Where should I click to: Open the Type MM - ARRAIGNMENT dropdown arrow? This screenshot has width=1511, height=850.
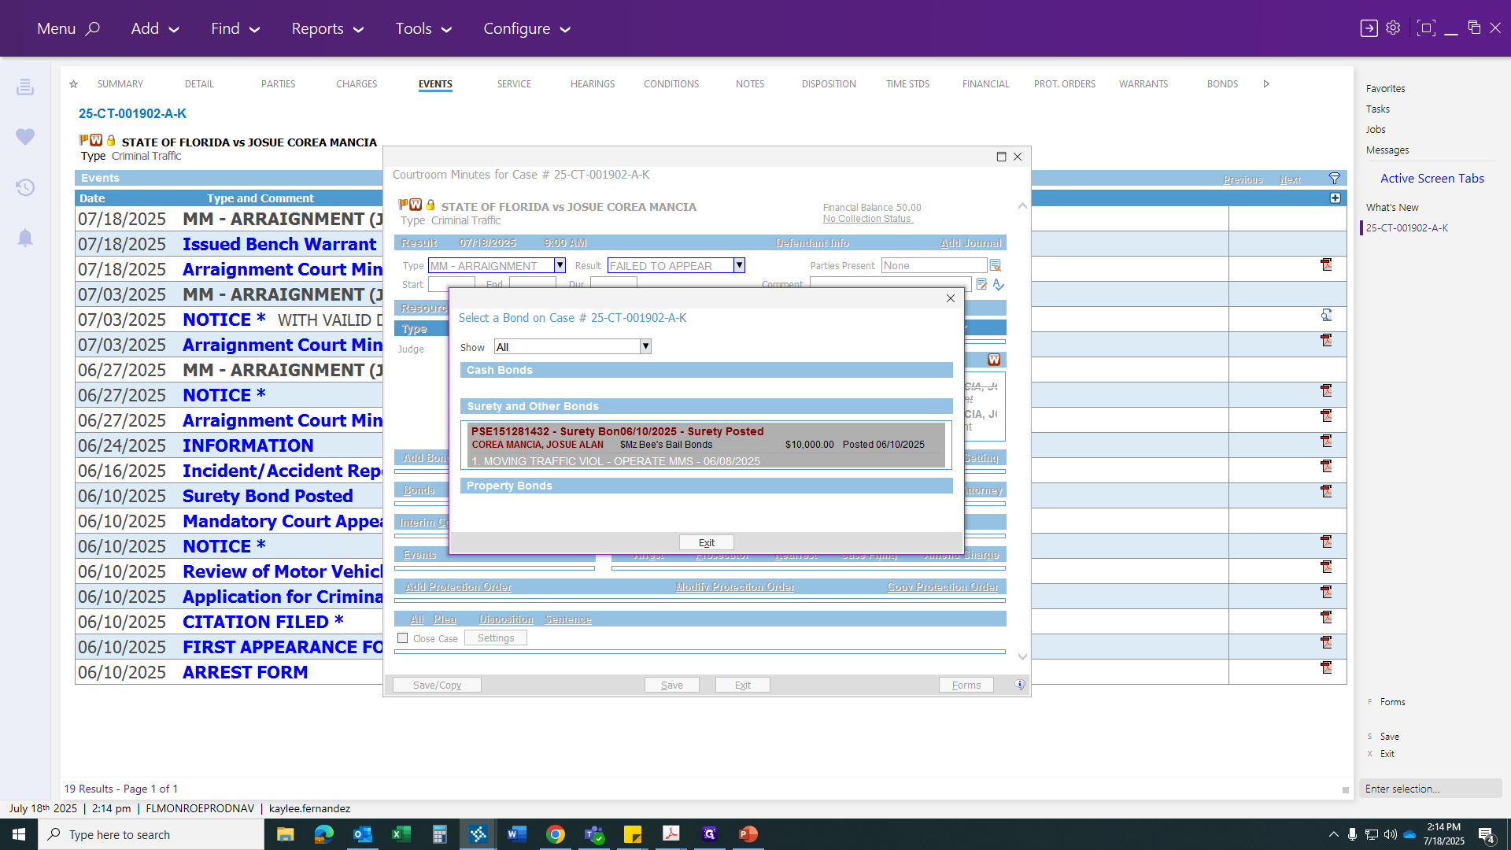click(560, 265)
